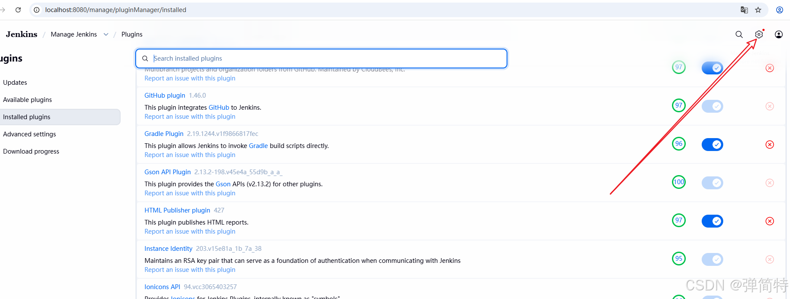
Task: Reload the page with browser refresh button
Action: click(18, 10)
